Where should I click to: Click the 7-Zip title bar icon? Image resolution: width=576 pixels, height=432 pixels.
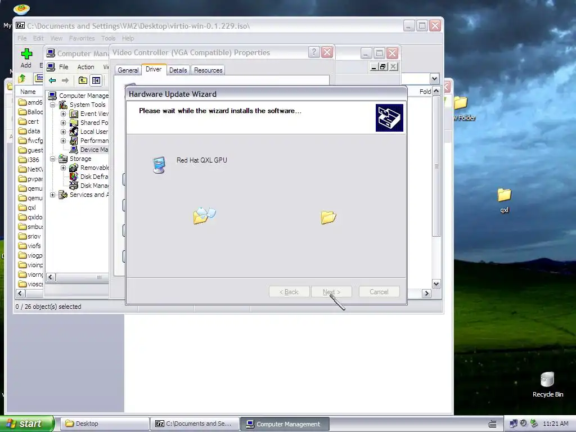[20, 26]
